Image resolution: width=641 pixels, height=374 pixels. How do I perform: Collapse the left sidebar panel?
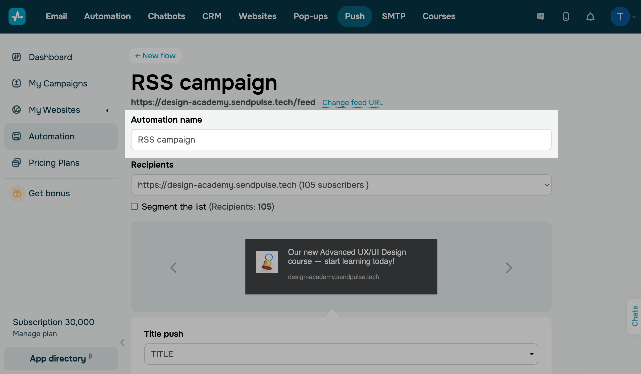(122, 342)
